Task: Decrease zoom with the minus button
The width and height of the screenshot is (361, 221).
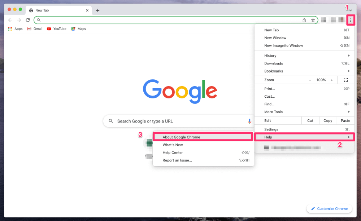Action: coord(310,80)
